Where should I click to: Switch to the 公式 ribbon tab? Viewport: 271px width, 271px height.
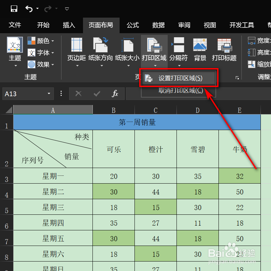pos(132,25)
